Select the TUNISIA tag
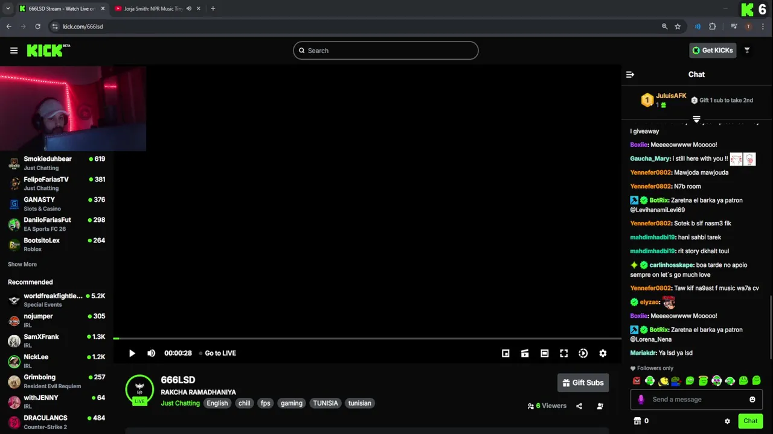773x434 pixels. click(326, 403)
